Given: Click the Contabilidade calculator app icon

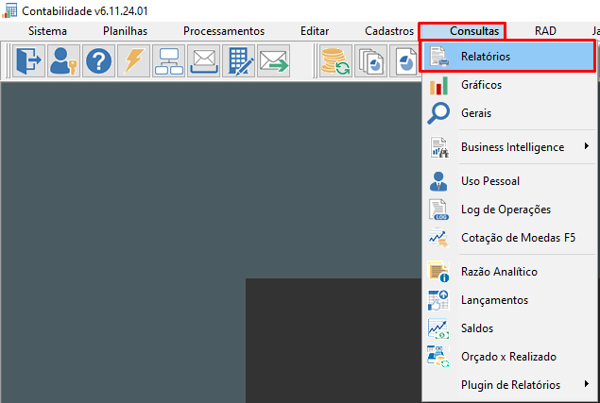Looking at the screenshot, I should 9,10.
